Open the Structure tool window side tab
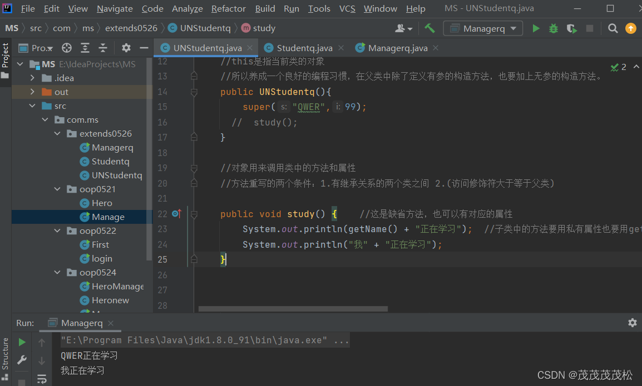The image size is (642, 386). 6,359
